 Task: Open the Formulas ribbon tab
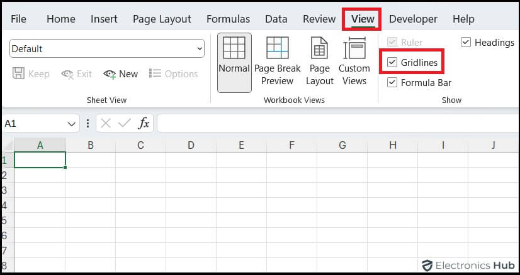228,19
